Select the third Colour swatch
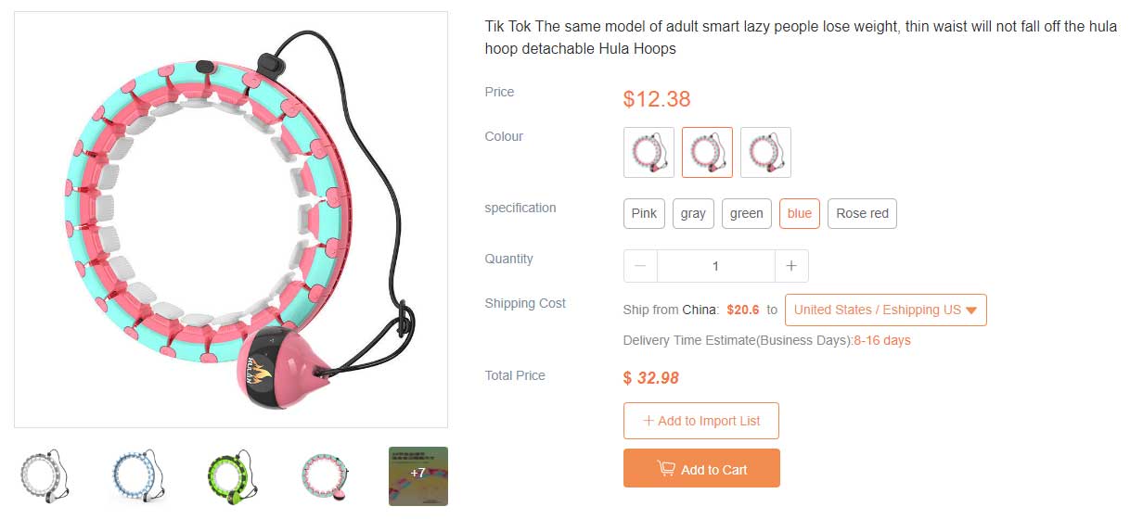 765,152
